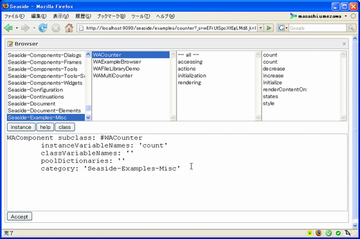The height and width of the screenshot is (239, 360).
Task: Click the instance button
Action: (21, 127)
